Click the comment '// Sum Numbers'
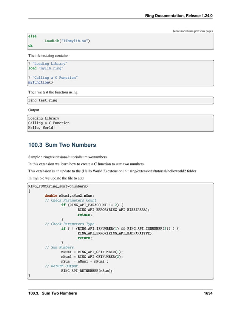 point(59,247)
